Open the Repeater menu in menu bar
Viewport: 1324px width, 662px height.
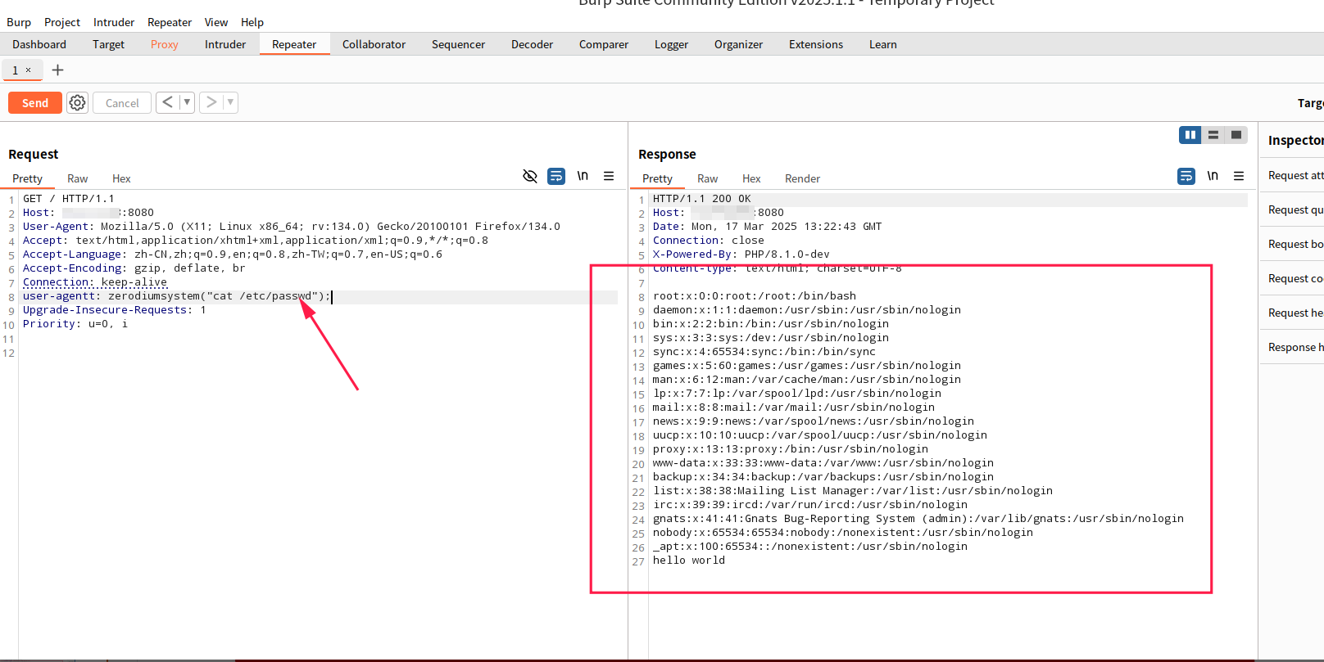point(170,22)
